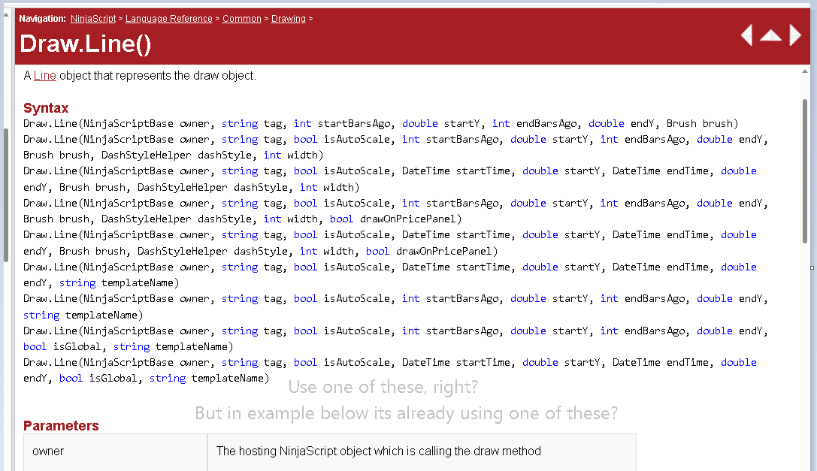Go to next help topic arrow

(795, 35)
